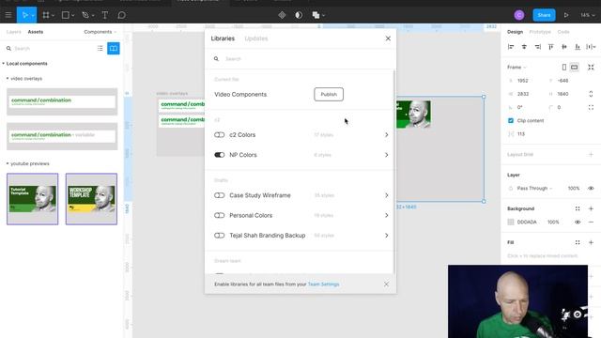This screenshot has width=601, height=338.
Task: Click the Use as mask icon
Action: (299, 15)
